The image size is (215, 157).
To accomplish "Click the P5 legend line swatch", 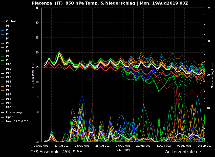I will point(3,43).
